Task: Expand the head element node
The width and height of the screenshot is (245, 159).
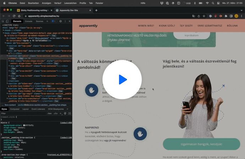Action: 4,30
